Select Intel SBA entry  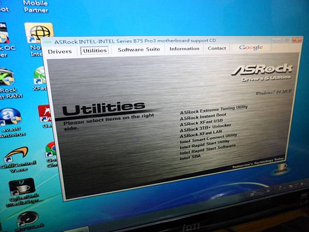[190, 157]
